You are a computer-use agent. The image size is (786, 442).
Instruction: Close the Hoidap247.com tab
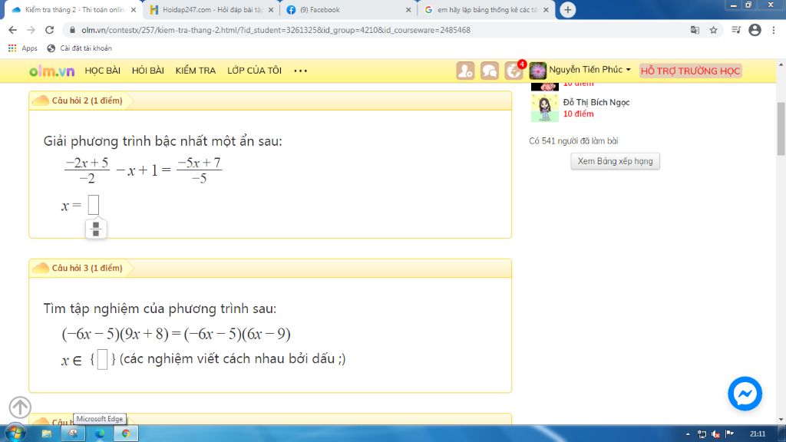pos(271,9)
